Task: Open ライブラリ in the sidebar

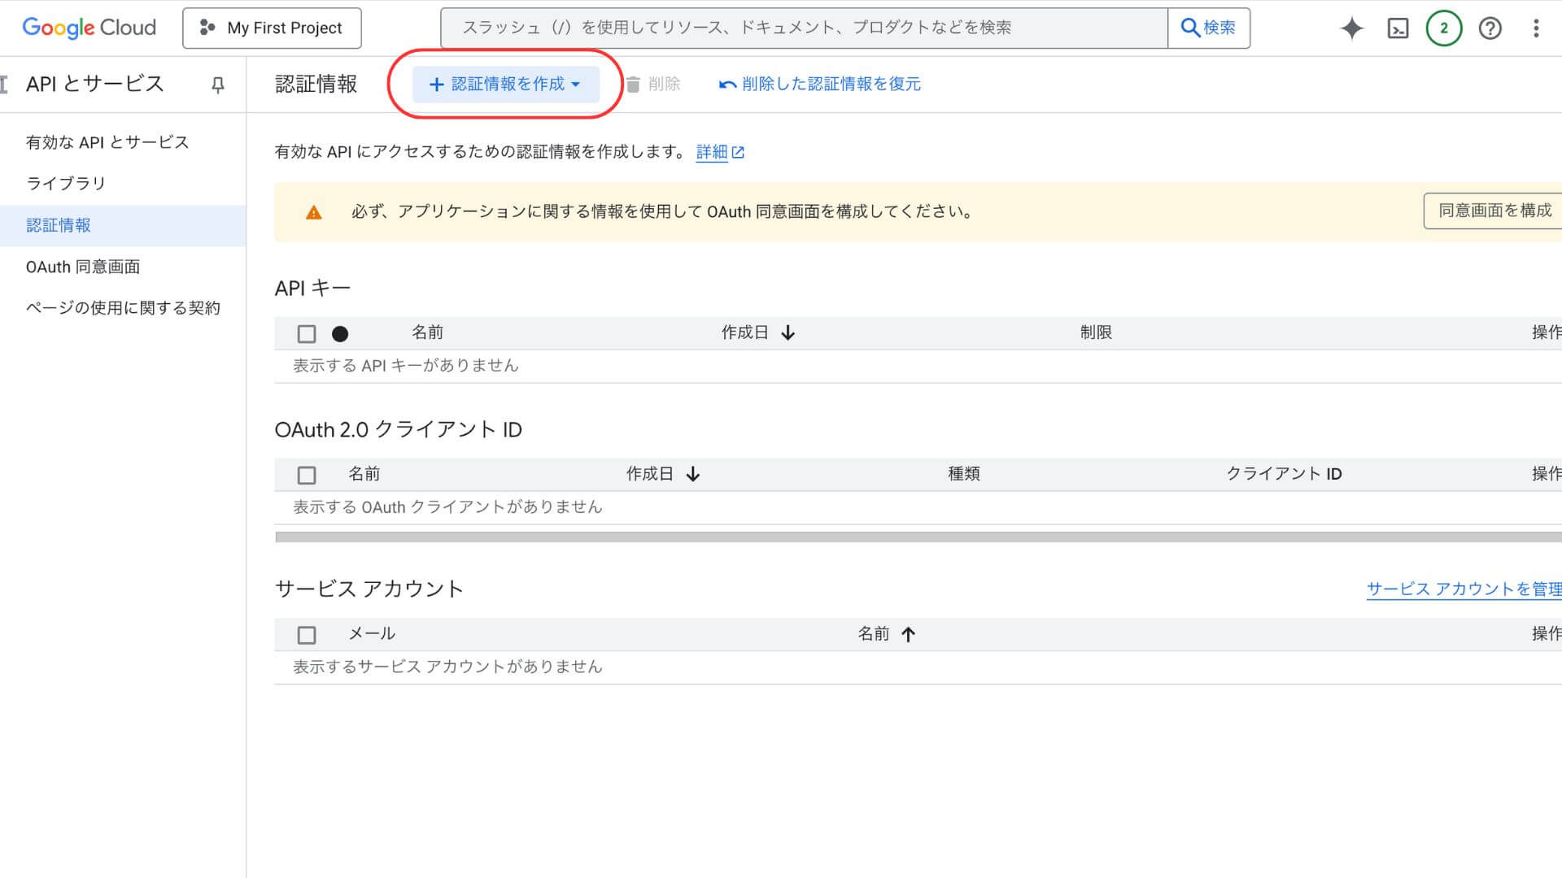Action: click(66, 184)
